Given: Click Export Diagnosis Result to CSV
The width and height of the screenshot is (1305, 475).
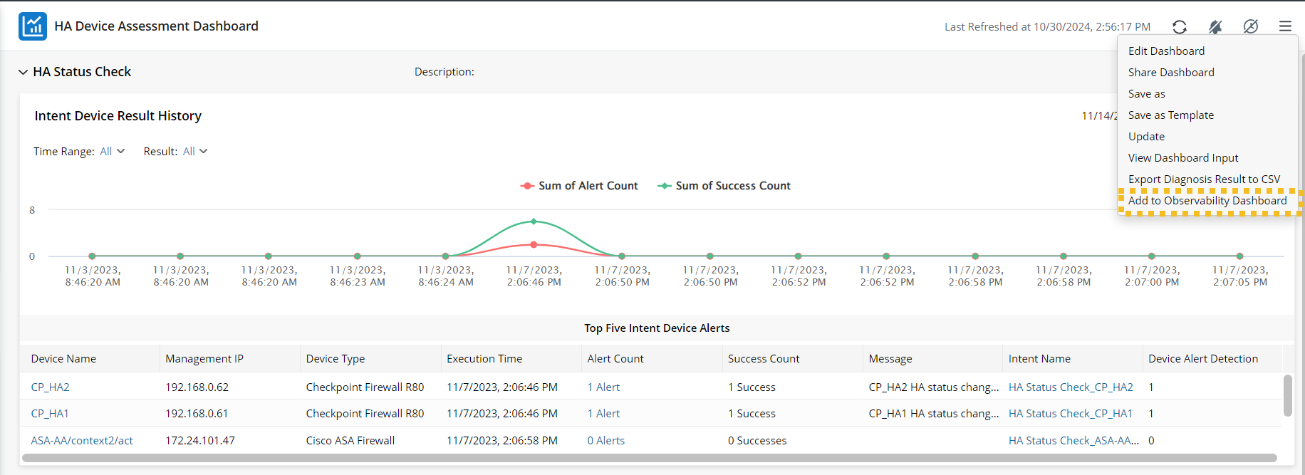Looking at the screenshot, I should (x=1204, y=179).
